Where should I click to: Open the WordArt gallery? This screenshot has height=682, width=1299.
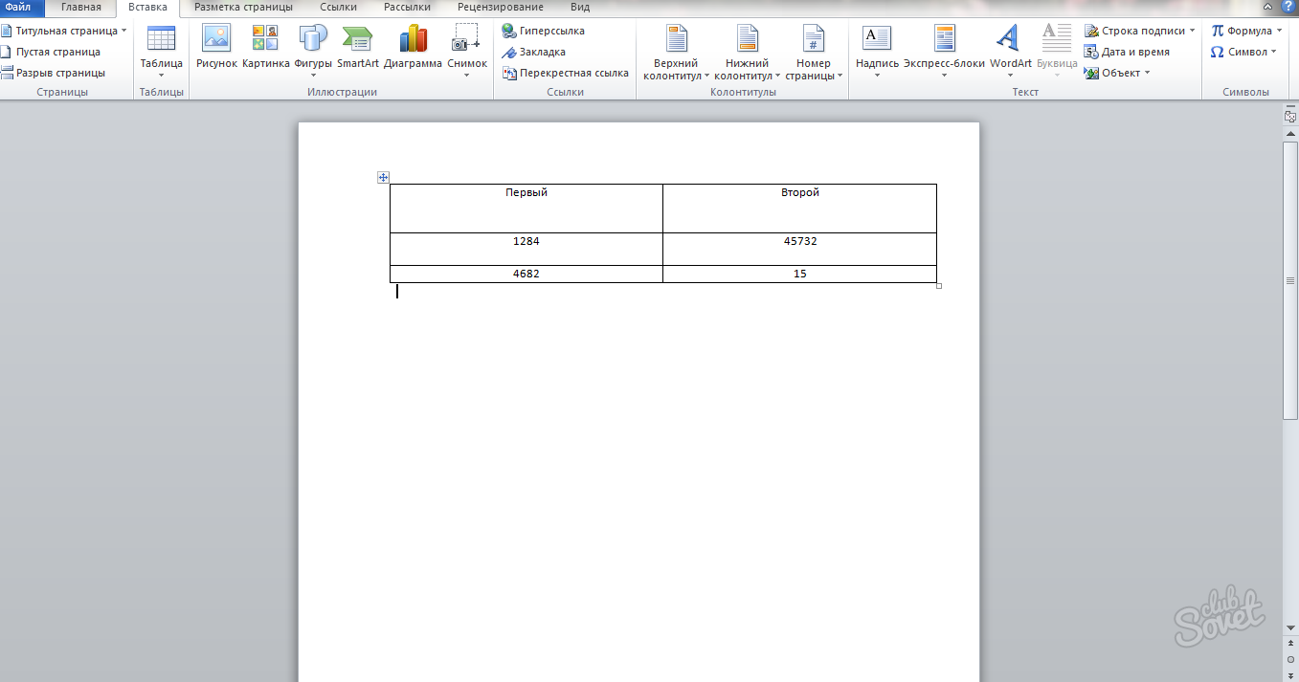coord(1010,46)
